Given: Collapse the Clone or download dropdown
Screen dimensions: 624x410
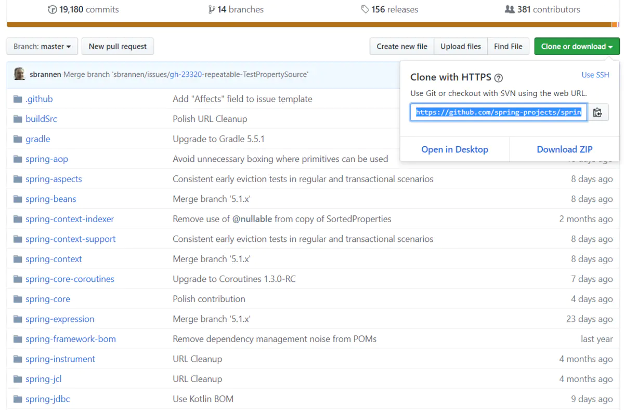Looking at the screenshot, I should coord(577,46).
